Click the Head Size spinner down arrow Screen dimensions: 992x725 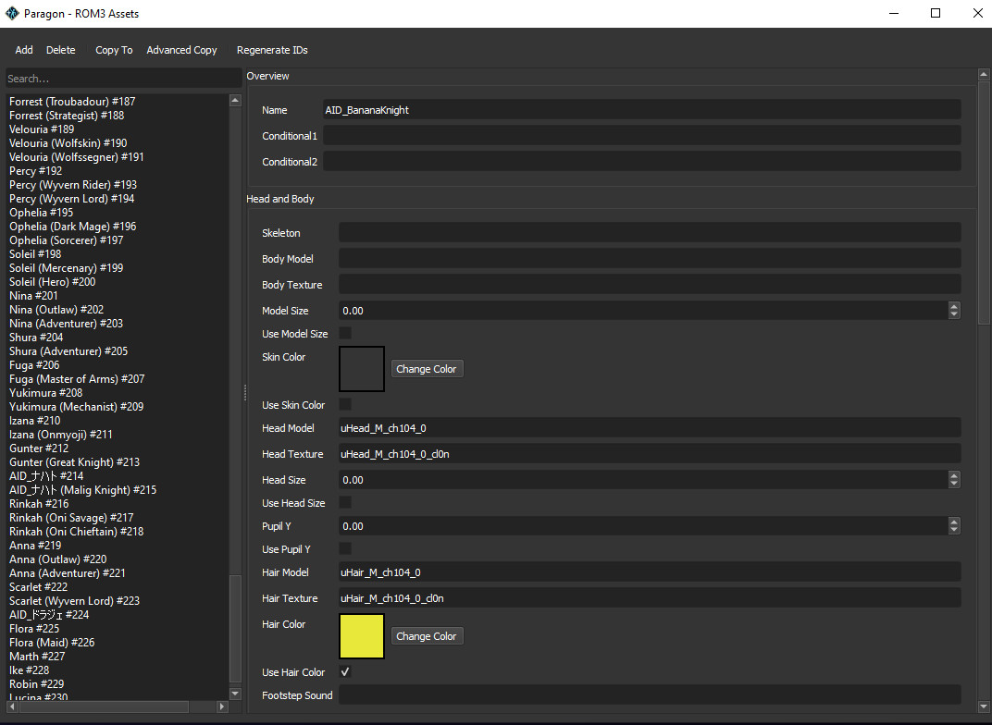point(954,485)
